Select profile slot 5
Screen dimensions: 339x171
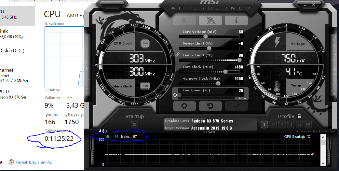pos(299,125)
